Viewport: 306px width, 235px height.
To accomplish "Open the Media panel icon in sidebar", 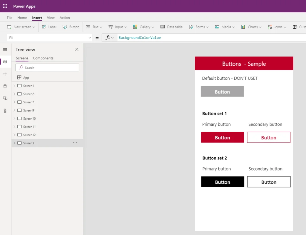I will pyautogui.click(x=5, y=98).
